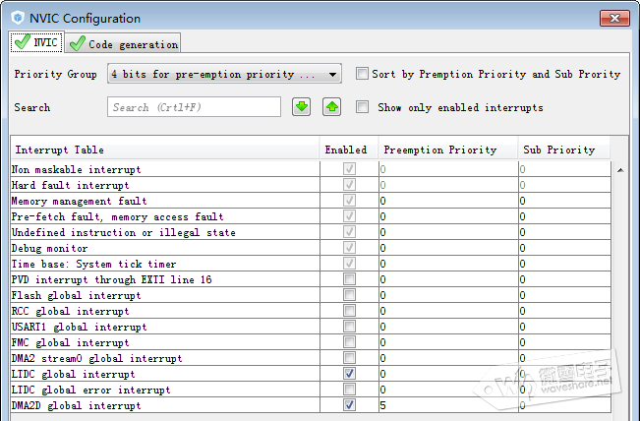Screen dimensions: 640x421
Task: Enable the PVD interrupt through EXTI line 16
Action: click(x=349, y=279)
